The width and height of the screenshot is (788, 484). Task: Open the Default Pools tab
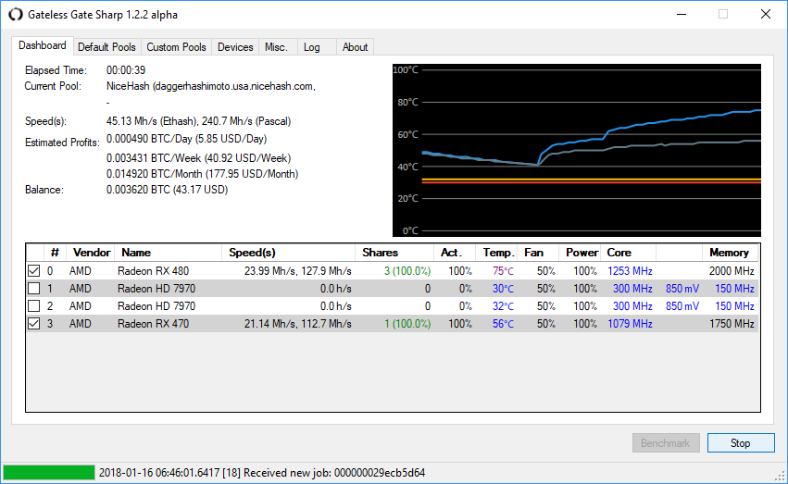coord(106,47)
